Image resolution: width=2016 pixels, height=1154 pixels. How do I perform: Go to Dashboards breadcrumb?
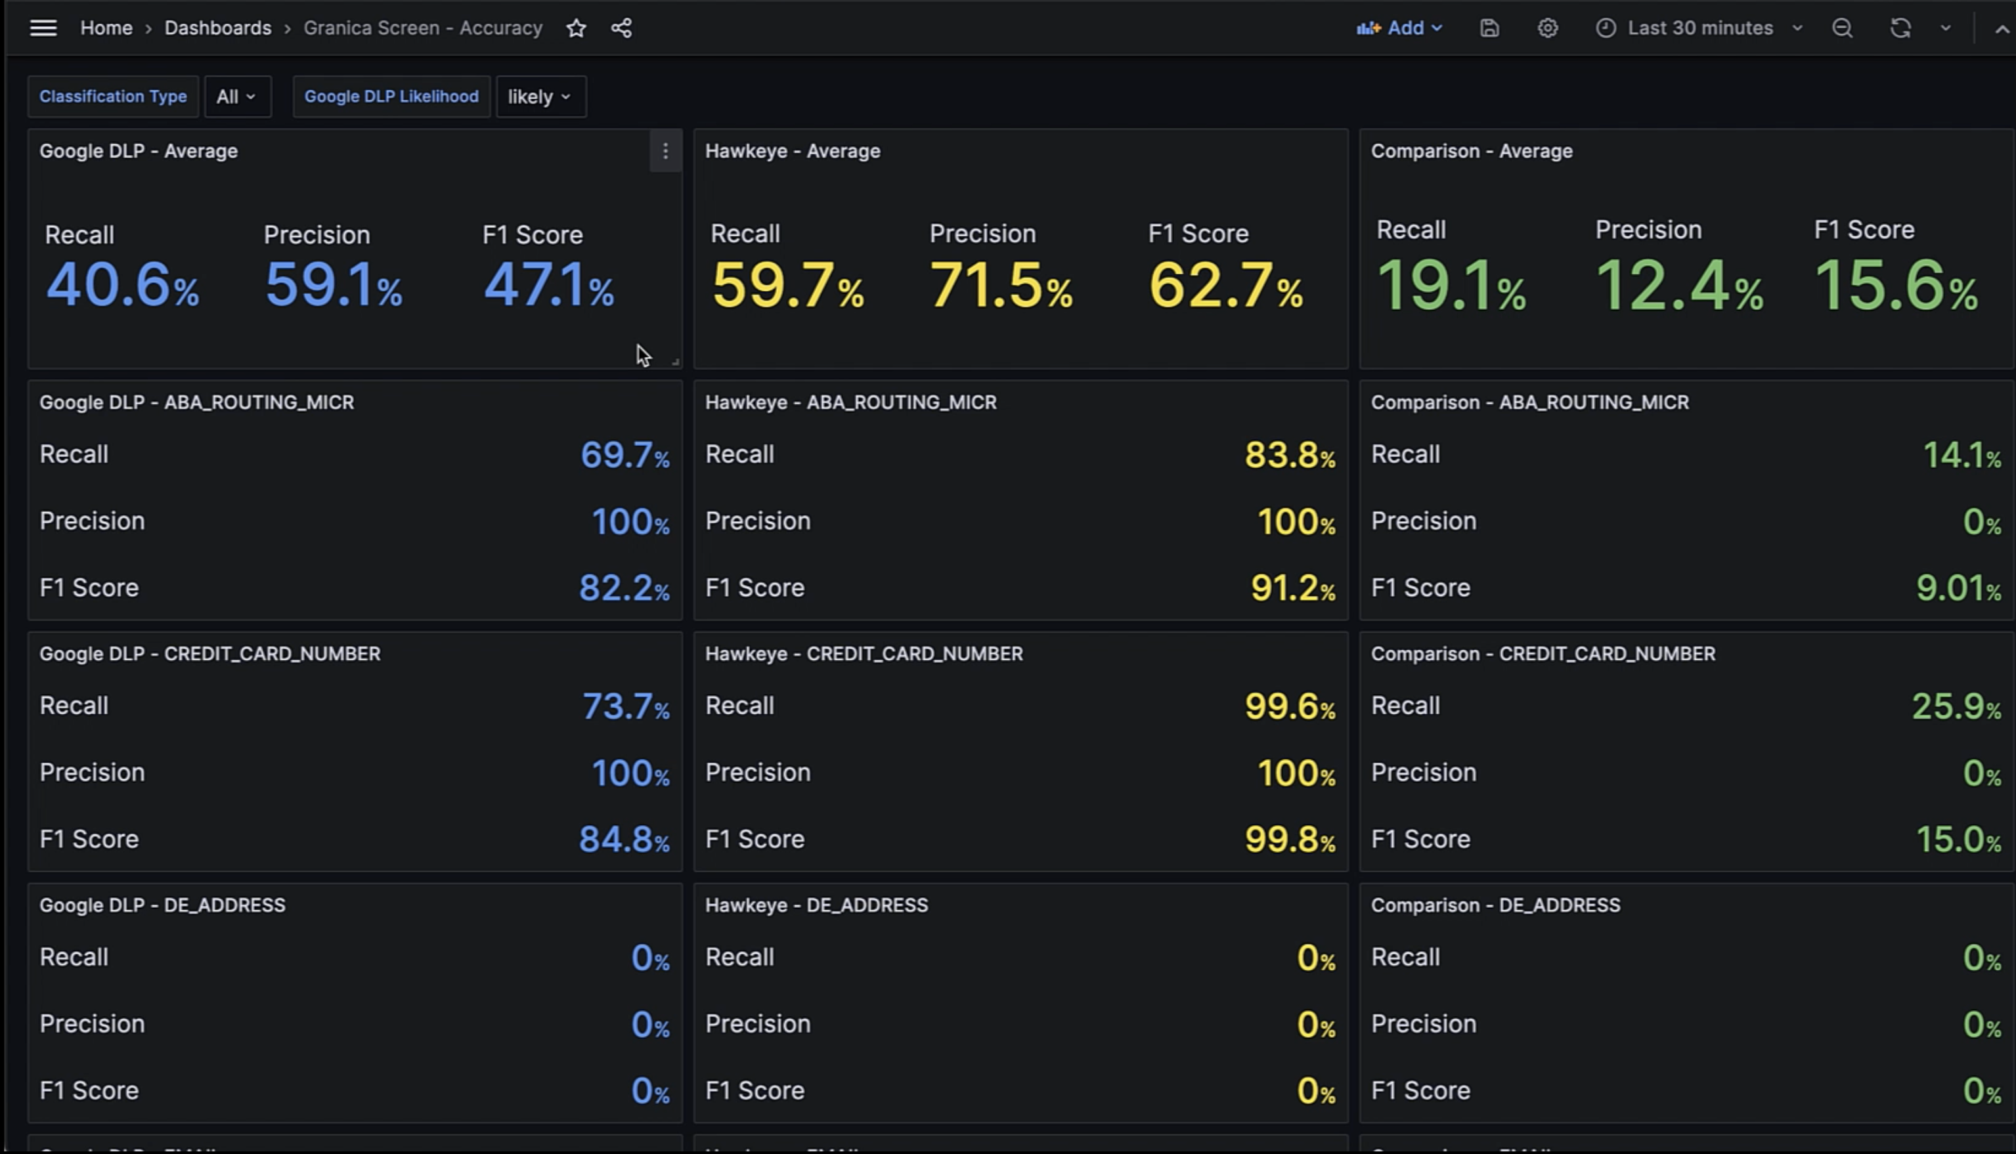(x=218, y=28)
